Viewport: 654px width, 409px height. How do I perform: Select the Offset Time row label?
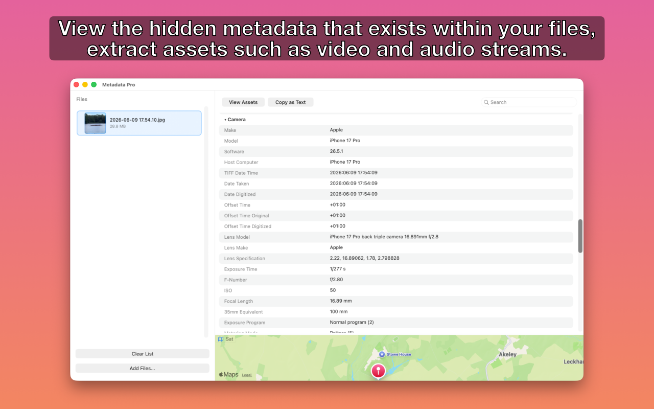(x=237, y=205)
